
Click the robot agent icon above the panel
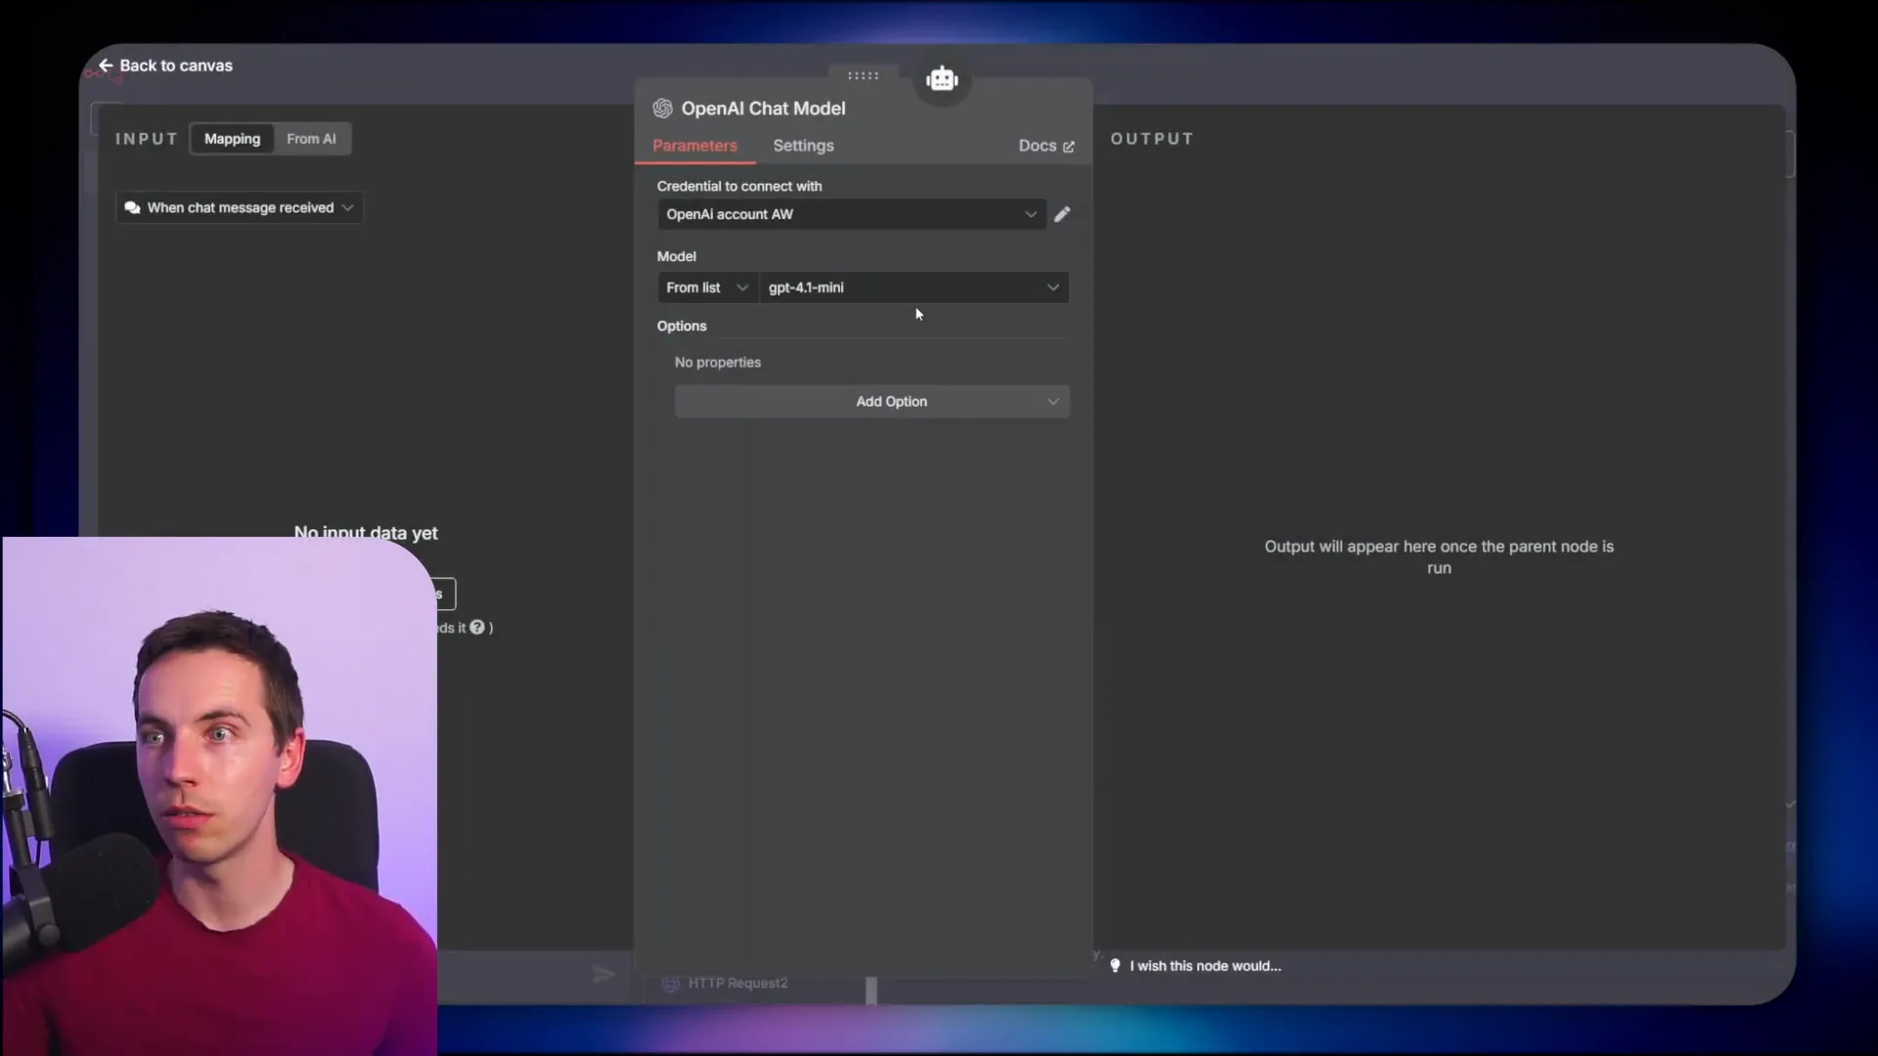coord(942,79)
